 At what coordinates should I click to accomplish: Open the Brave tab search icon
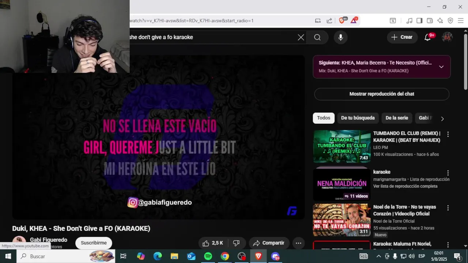coord(393,20)
